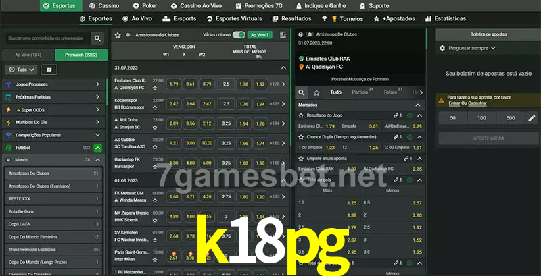Image resolution: width=541 pixels, height=276 pixels.
Task: Click the Cadastrar link in bet slip
Action: [477, 103]
